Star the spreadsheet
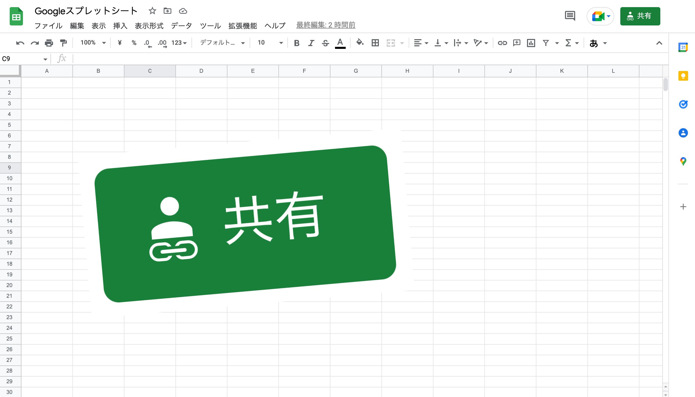 coord(152,11)
